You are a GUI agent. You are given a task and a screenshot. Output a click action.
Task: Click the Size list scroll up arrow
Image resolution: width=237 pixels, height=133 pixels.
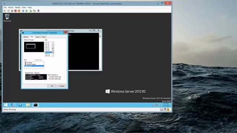(53, 43)
